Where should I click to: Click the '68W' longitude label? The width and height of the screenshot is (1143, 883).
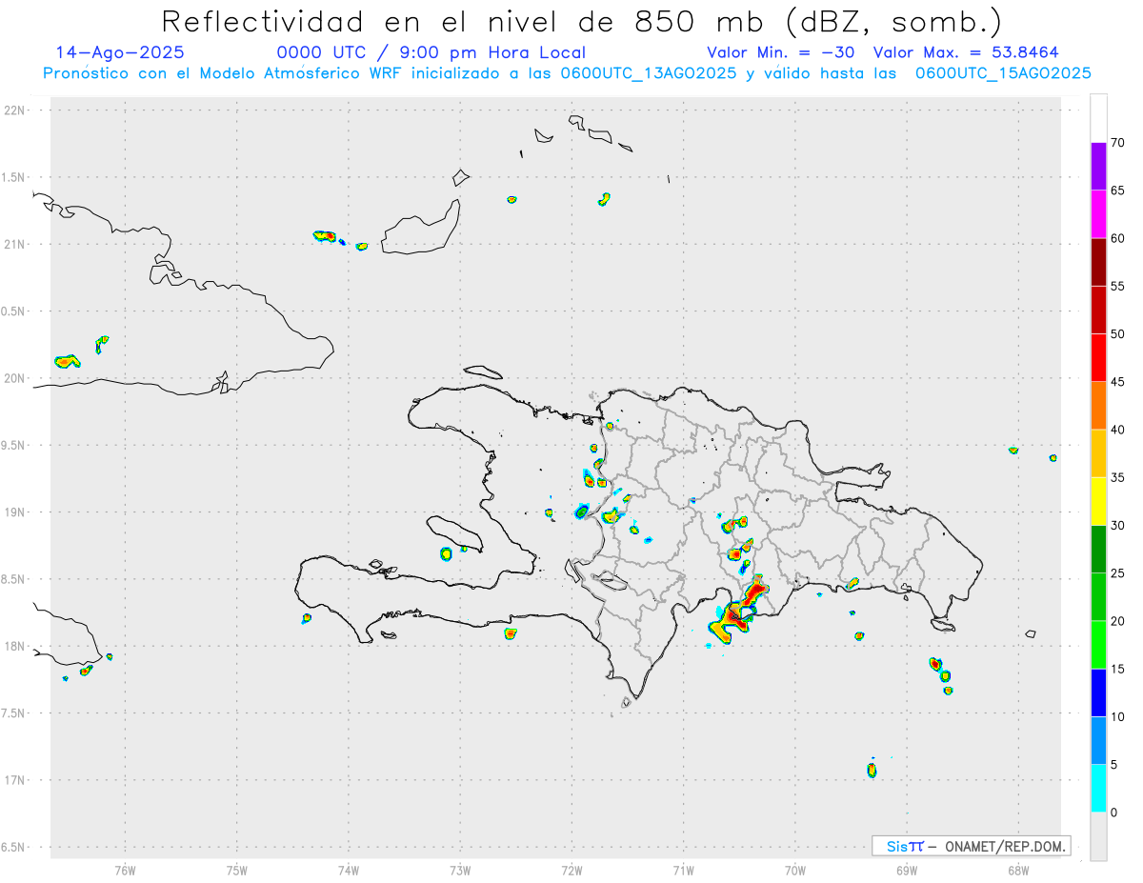click(1018, 870)
